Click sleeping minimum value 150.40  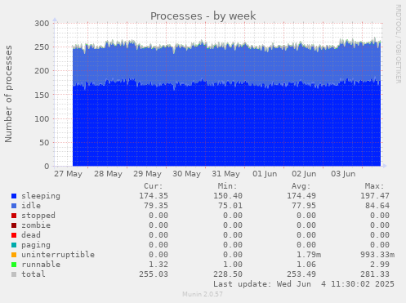(x=228, y=196)
